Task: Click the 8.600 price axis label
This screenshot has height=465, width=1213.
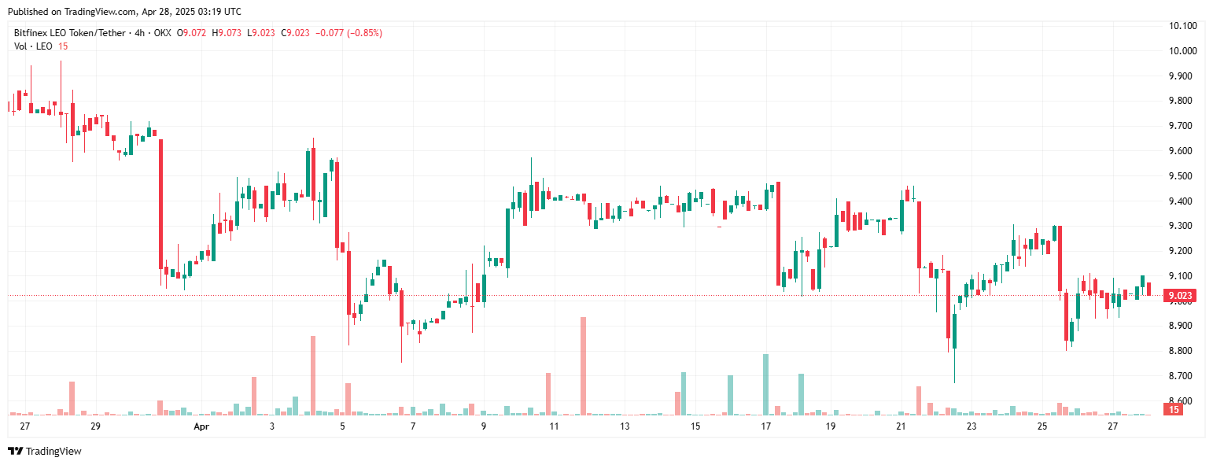Action: (x=1183, y=401)
